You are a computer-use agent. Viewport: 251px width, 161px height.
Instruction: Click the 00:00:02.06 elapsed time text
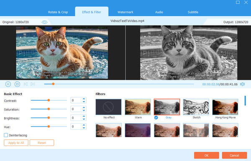tap(211, 84)
